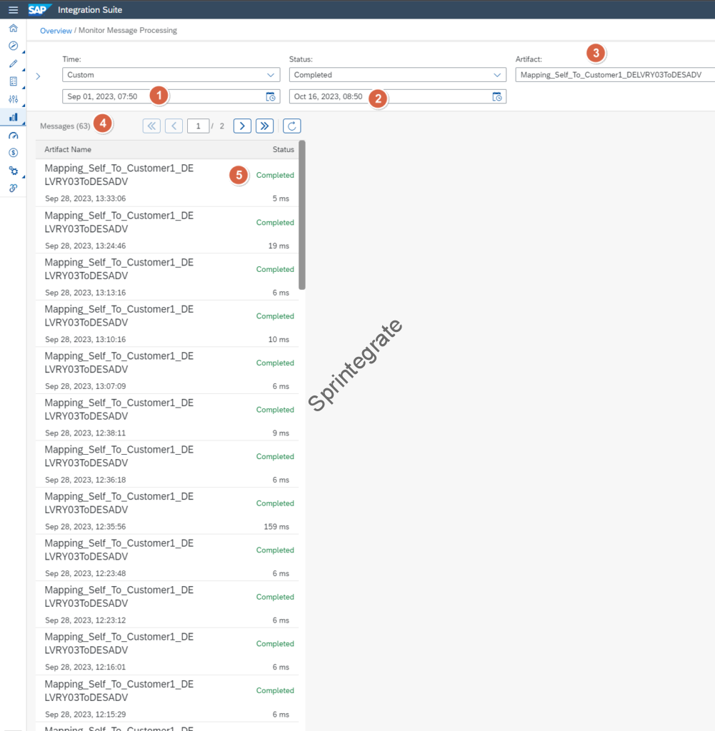Open the Design pencil icon in sidebar
This screenshot has width=715, height=731.
(13, 64)
